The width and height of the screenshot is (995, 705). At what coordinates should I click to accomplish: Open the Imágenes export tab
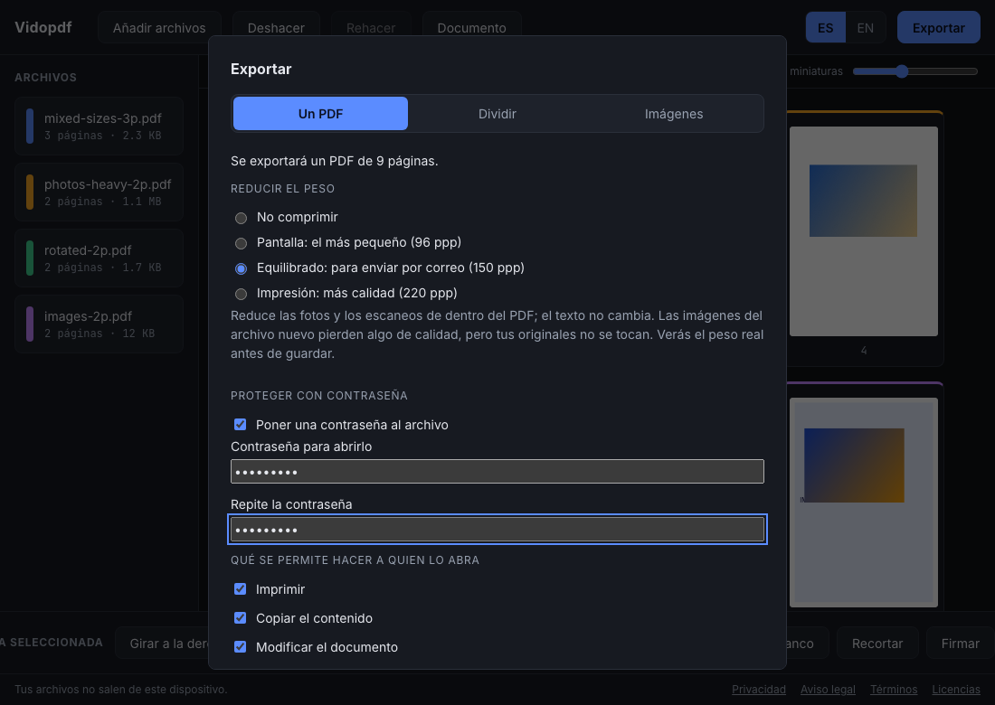pyautogui.click(x=673, y=114)
